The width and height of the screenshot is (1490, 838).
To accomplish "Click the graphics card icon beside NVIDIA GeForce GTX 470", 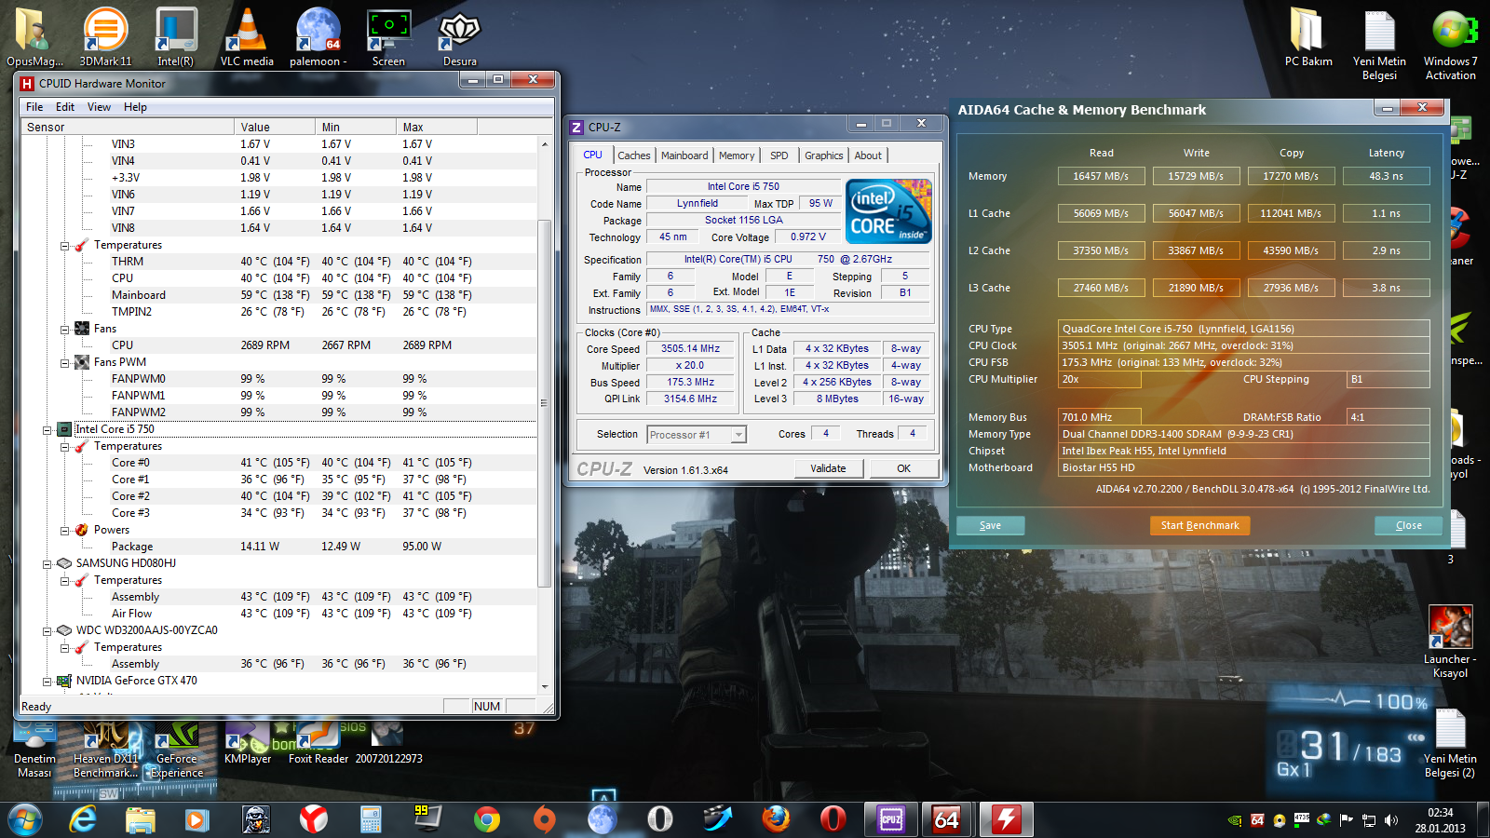I will (x=64, y=681).
